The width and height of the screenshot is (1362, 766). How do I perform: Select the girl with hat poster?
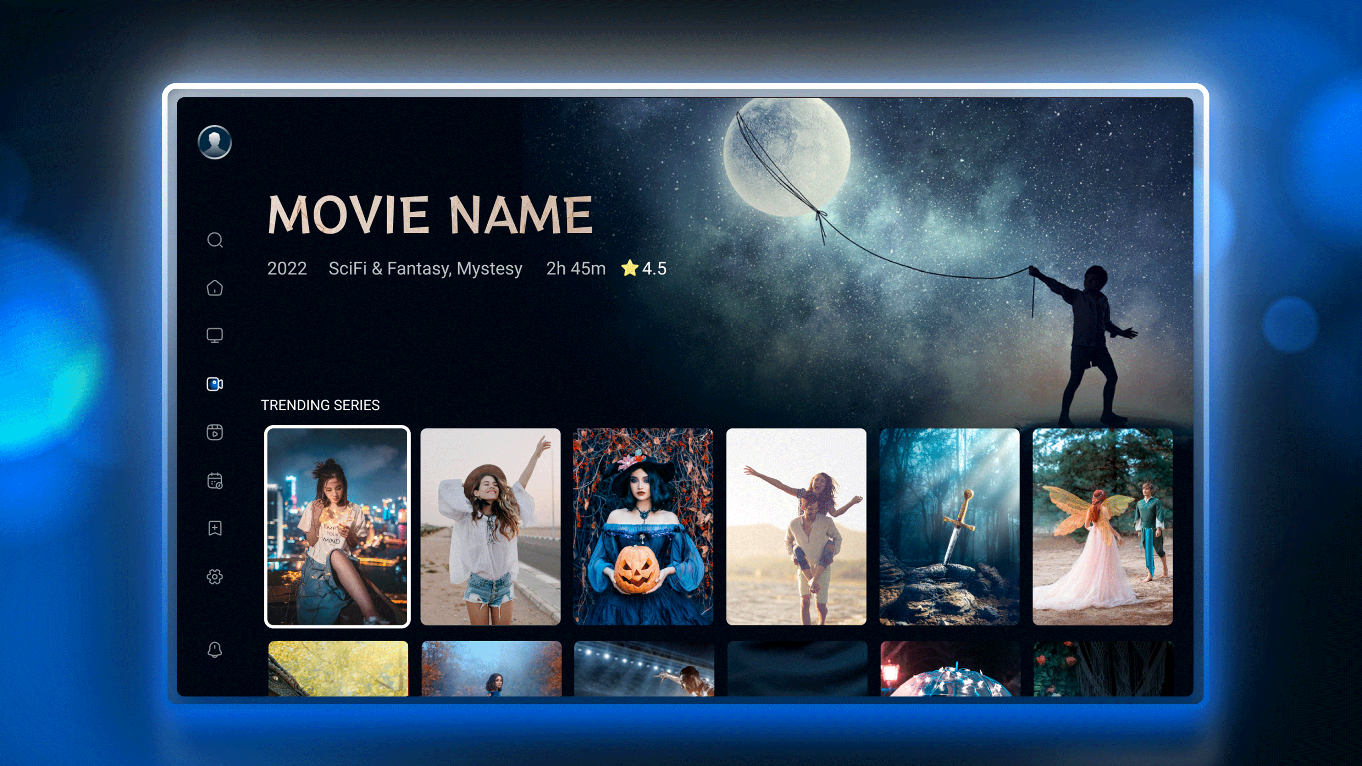coord(490,527)
